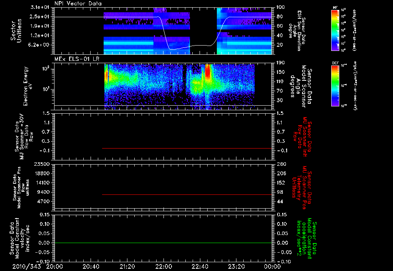
Task: Click the "1.2e+01" sector tick label
Action: (x=40, y=36)
